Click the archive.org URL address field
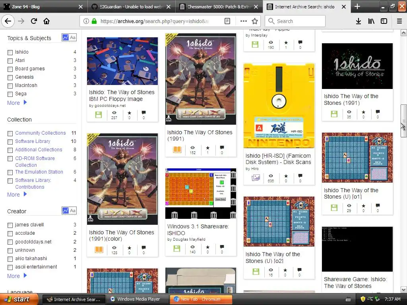This screenshot has width=407, height=305. click(155, 21)
